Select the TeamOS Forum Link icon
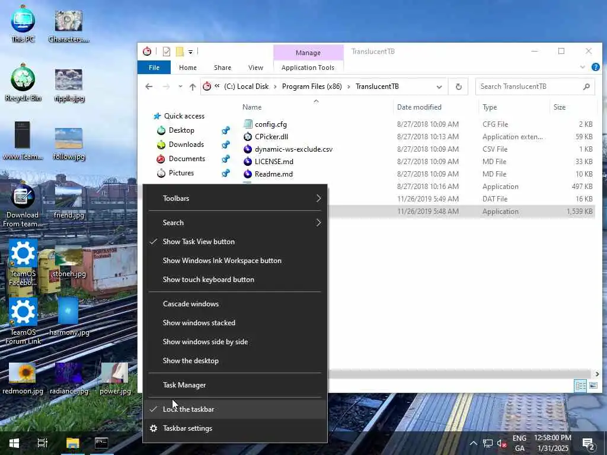 (x=23, y=321)
